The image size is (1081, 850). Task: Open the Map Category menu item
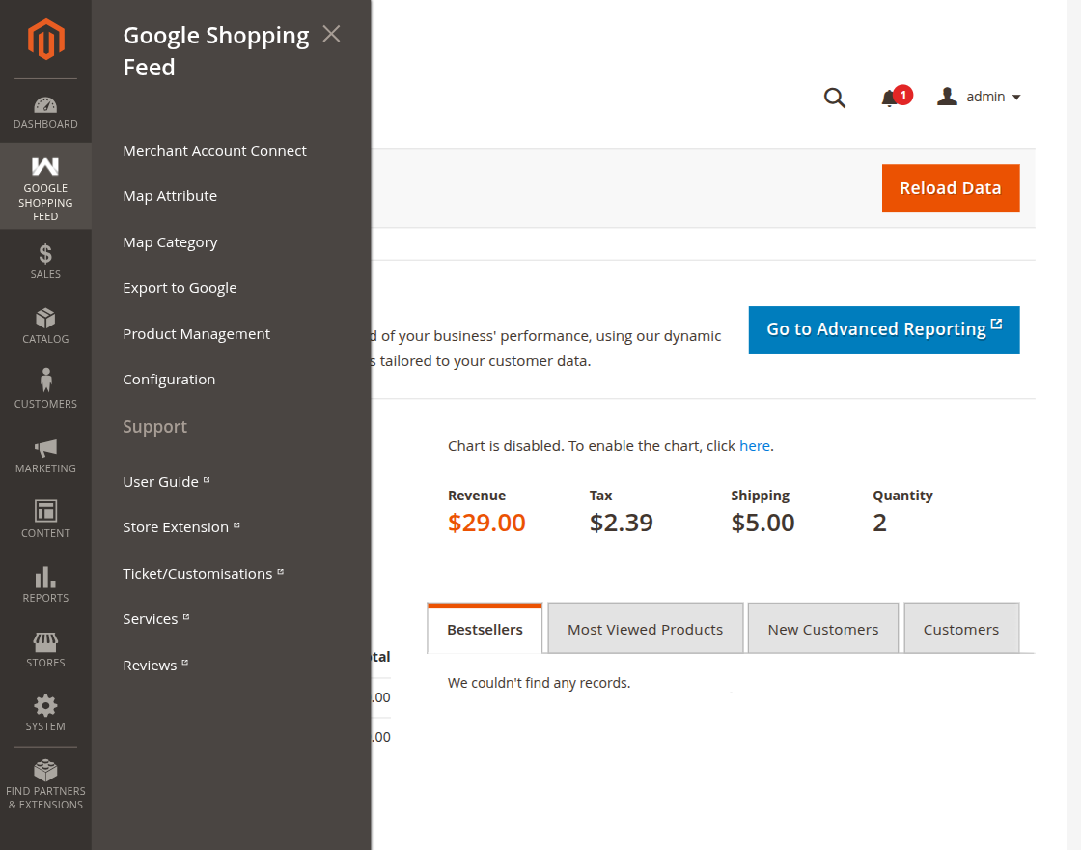click(170, 242)
